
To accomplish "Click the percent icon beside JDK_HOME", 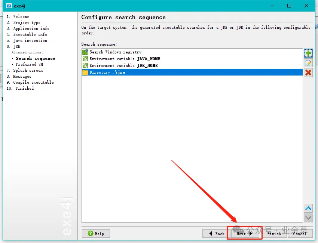I will (85, 65).
